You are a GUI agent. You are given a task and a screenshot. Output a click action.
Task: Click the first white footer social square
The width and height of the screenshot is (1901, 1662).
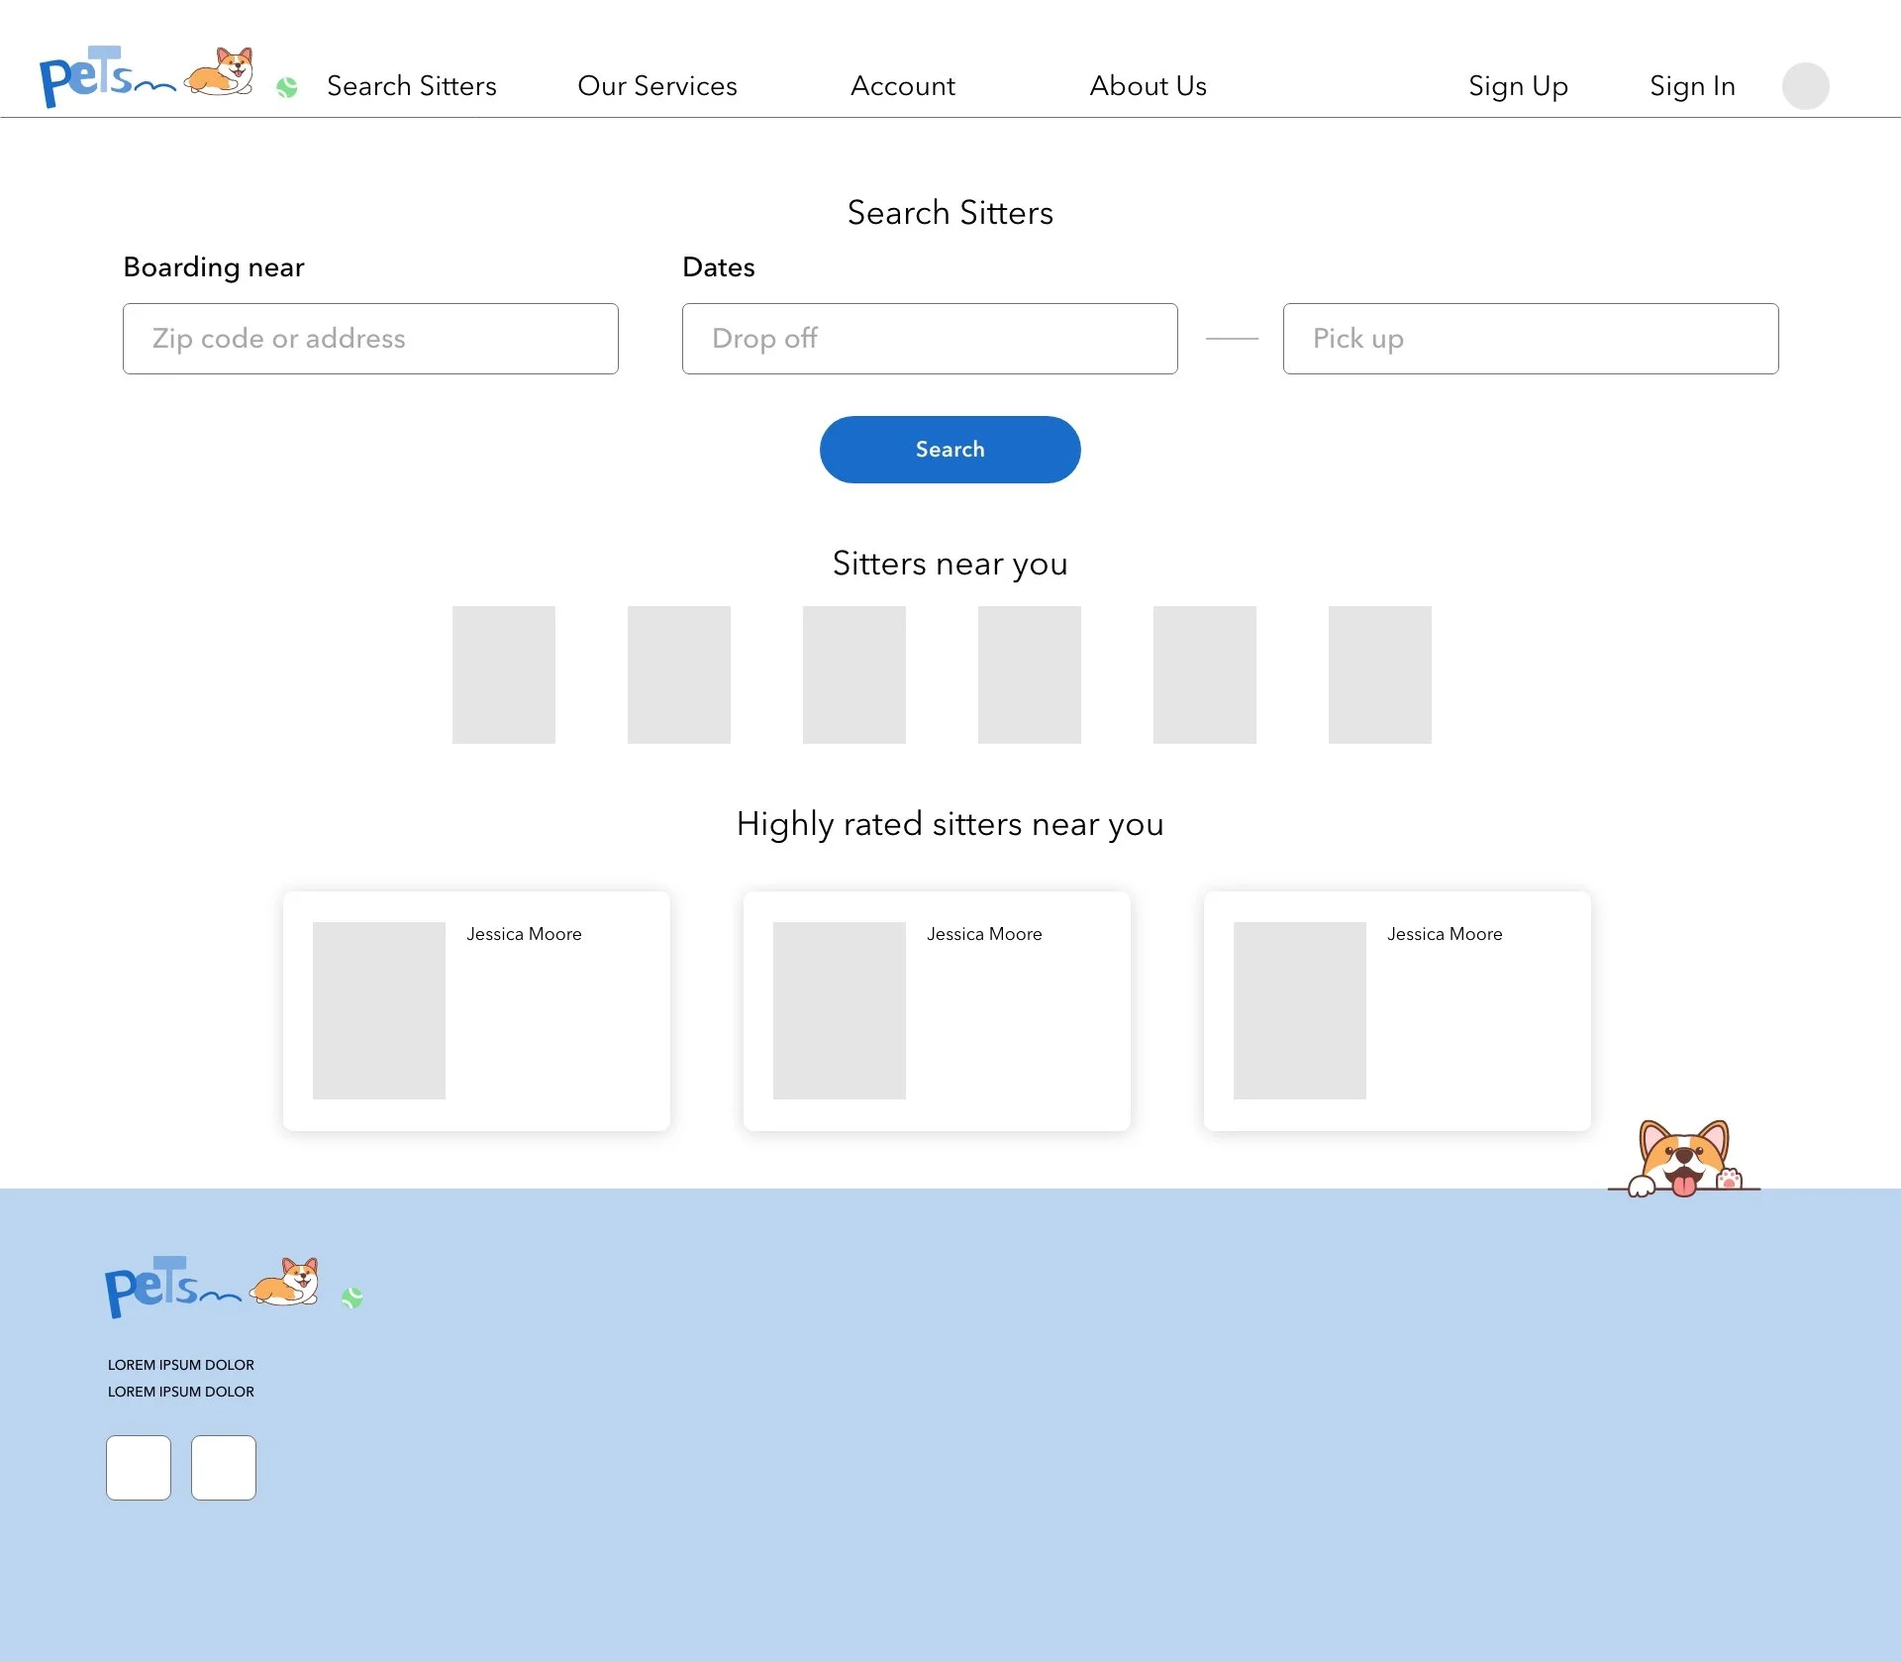139,1468
